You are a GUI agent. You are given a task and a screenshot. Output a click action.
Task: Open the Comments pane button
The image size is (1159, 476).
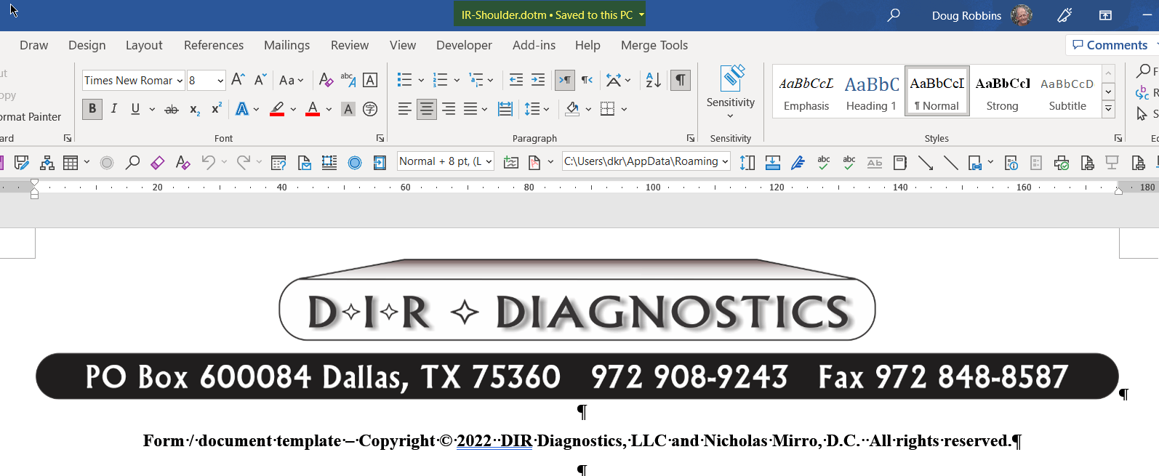[x=1110, y=45]
